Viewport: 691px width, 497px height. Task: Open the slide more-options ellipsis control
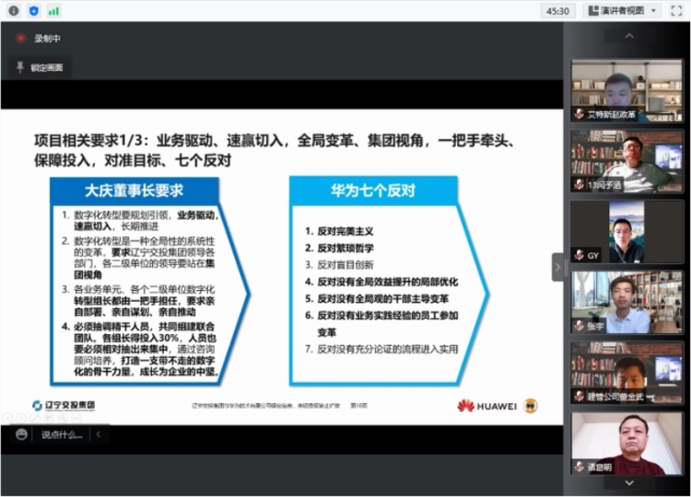77,418
